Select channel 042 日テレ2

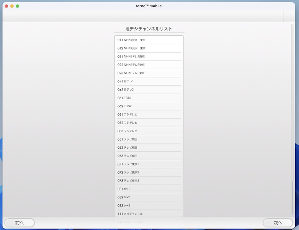pyautogui.click(x=149, y=89)
